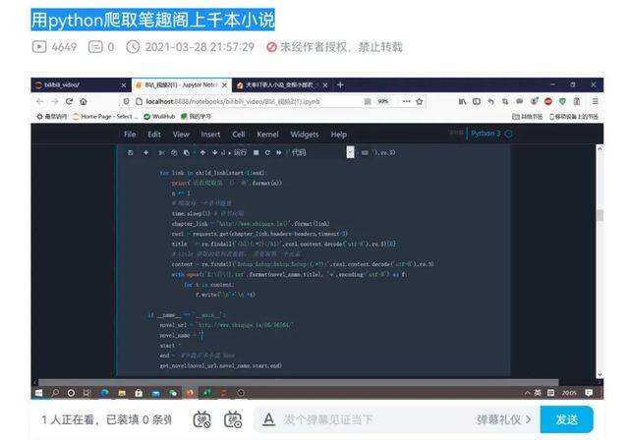Open the Jupyter Insert menu

[x=210, y=135]
